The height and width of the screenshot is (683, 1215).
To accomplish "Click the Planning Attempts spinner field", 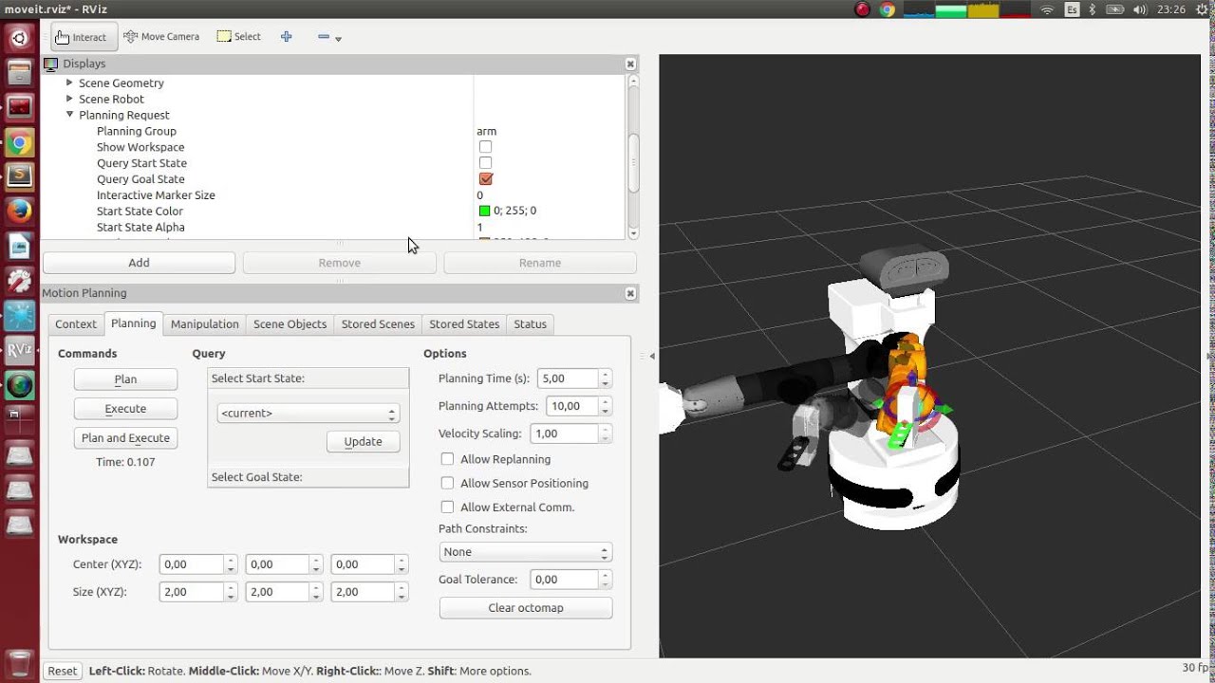I will [579, 406].
